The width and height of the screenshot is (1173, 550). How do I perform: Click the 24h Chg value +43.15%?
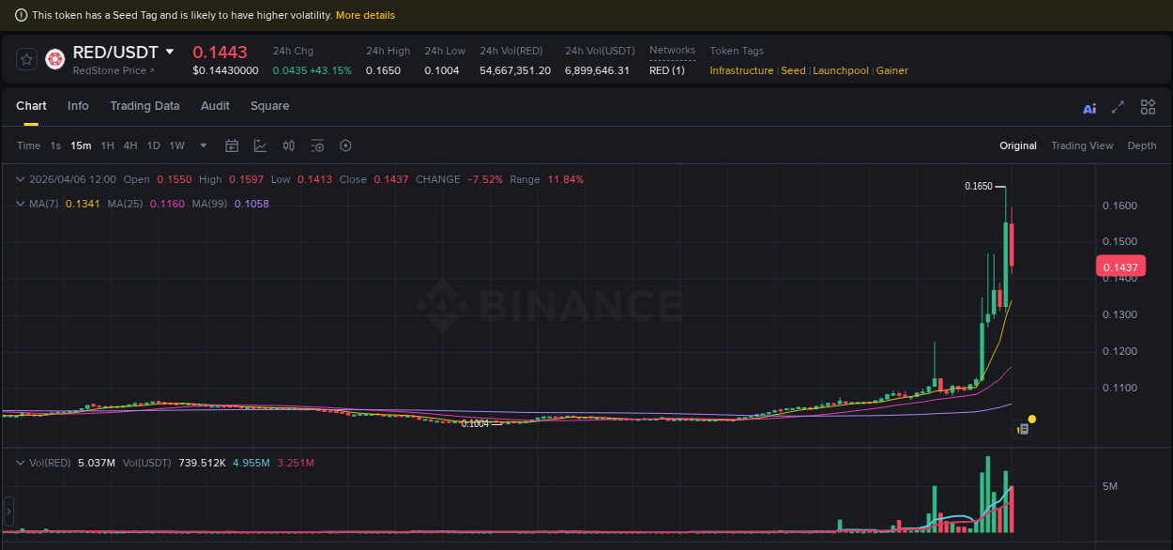[x=328, y=70]
